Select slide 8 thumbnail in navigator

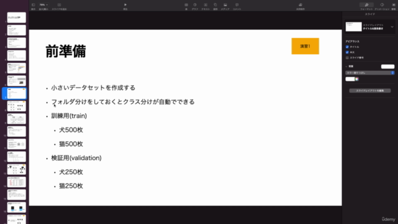pyautogui.click(x=17, y=106)
